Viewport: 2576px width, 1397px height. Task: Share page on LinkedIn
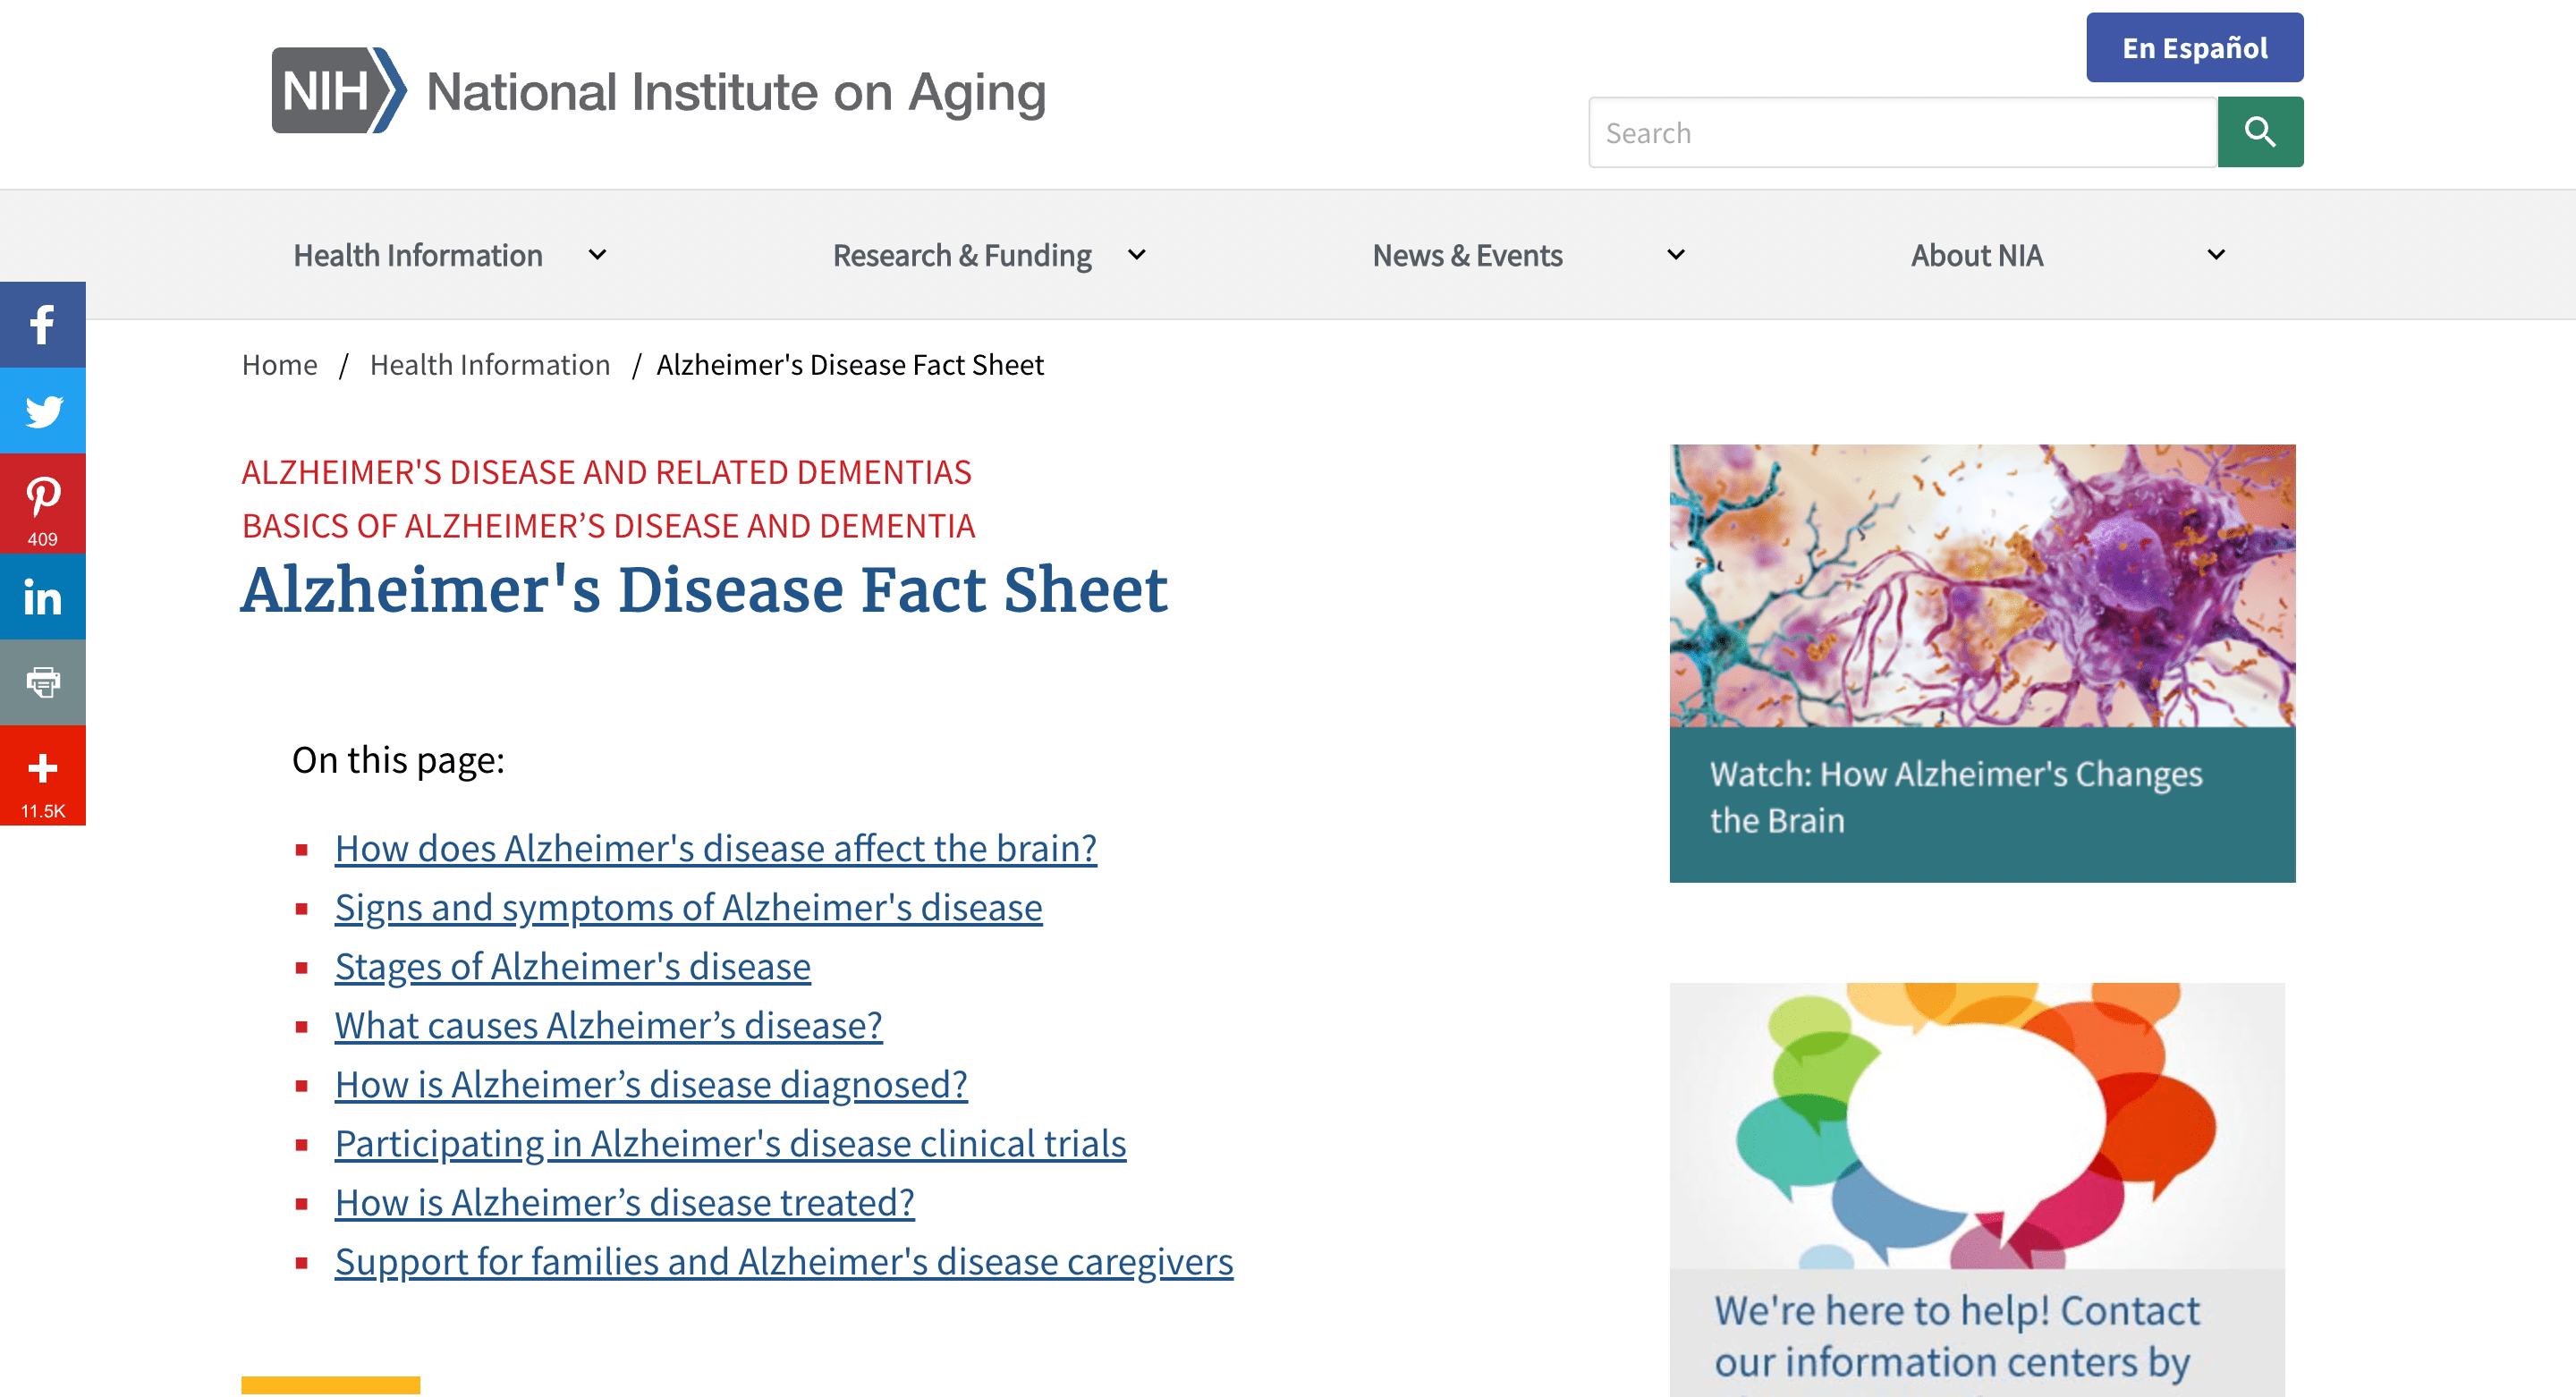[x=42, y=597]
